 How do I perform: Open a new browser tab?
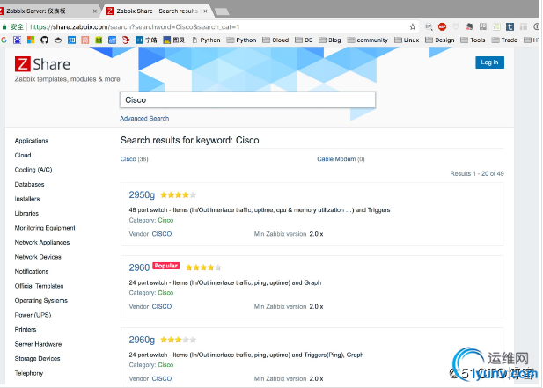click(222, 11)
